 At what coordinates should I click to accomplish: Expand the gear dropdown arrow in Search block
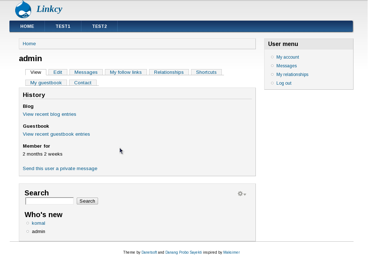[x=245, y=194]
